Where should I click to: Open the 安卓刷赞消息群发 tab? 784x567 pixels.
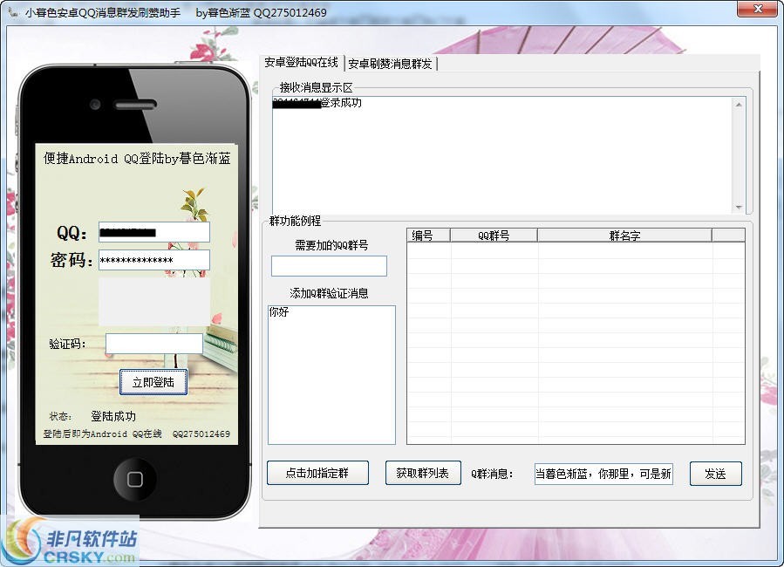[x=390, y=64]
